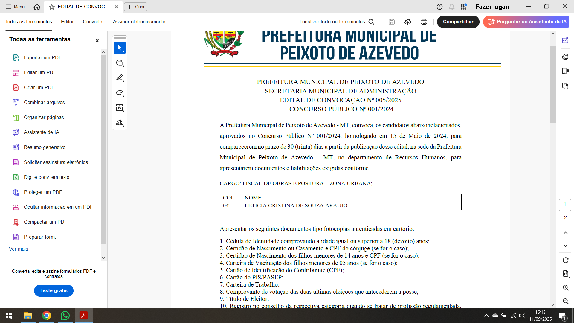Image resolution: width=574 pixels, height=323 pixels.
Task: Print the document using printer icon
Action: tap(424, 22)
